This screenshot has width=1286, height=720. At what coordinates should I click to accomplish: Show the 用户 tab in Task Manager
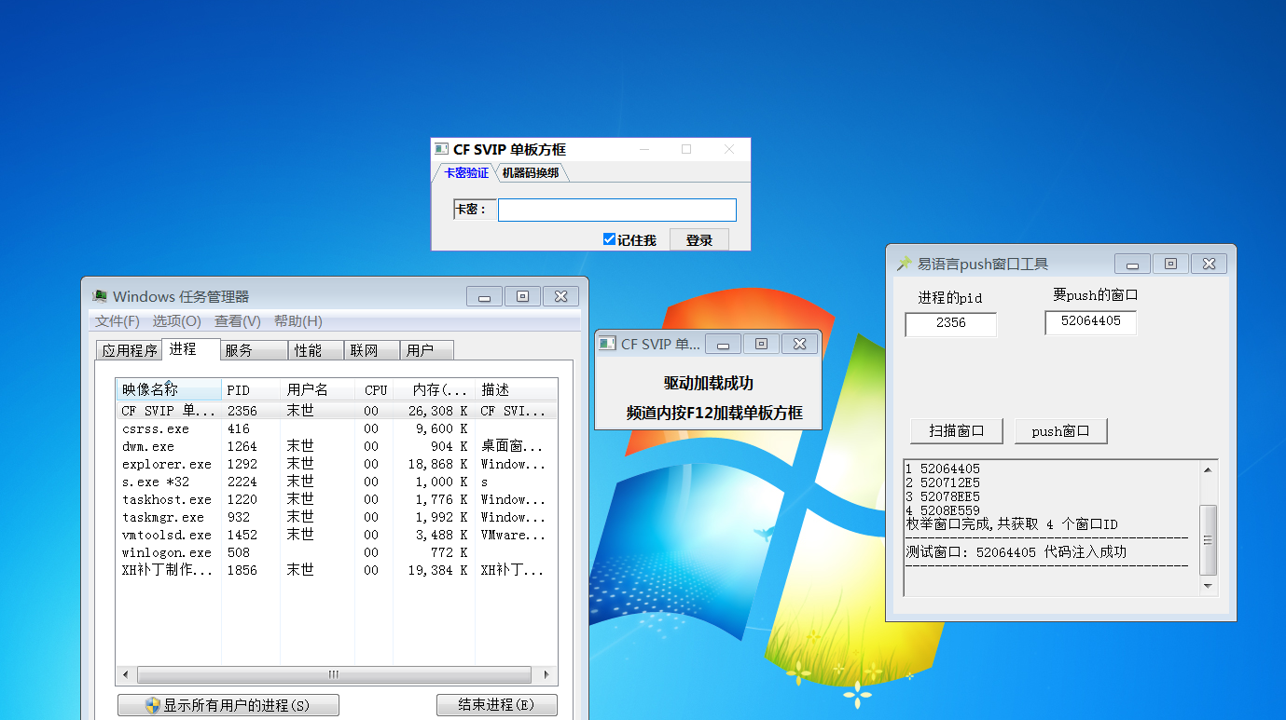pyautogui.click(x=427, y=351)
